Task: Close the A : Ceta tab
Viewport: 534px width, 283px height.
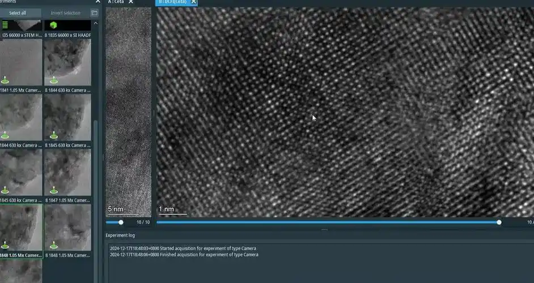Action: (x=131, y=2)
